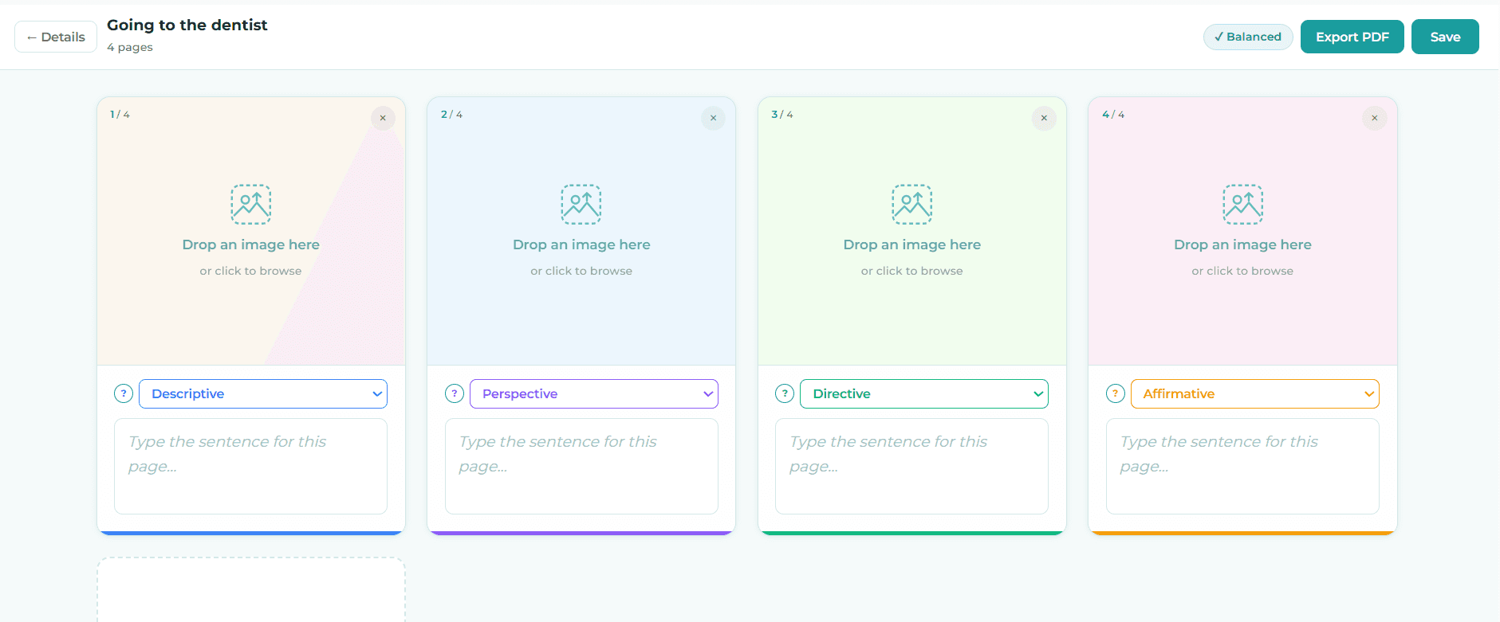Focus the sentence text box on page 2
The image size is (1500, 622).
(x=581, y=466)
